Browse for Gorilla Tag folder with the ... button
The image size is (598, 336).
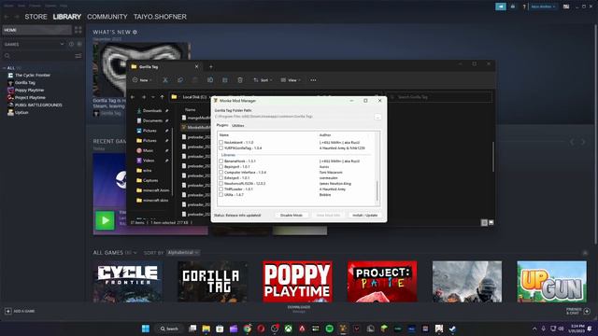coord(377,117)
